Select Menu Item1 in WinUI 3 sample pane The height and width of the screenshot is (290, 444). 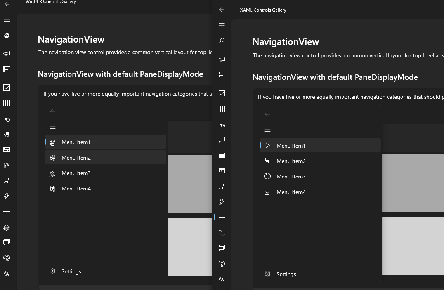click(x=105, y=142)
